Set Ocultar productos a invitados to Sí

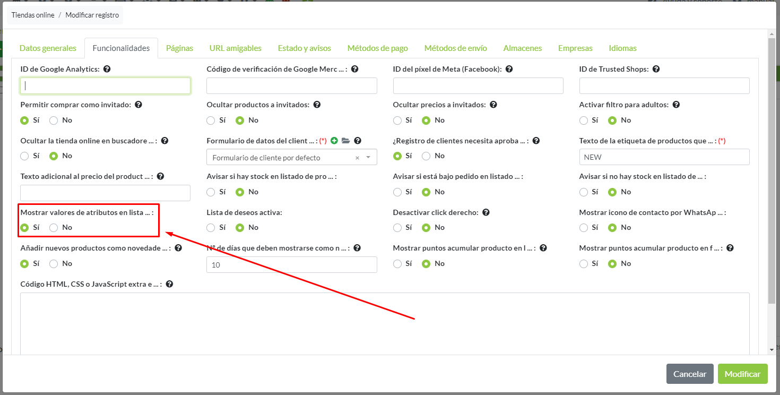click(x=211, y=120)
